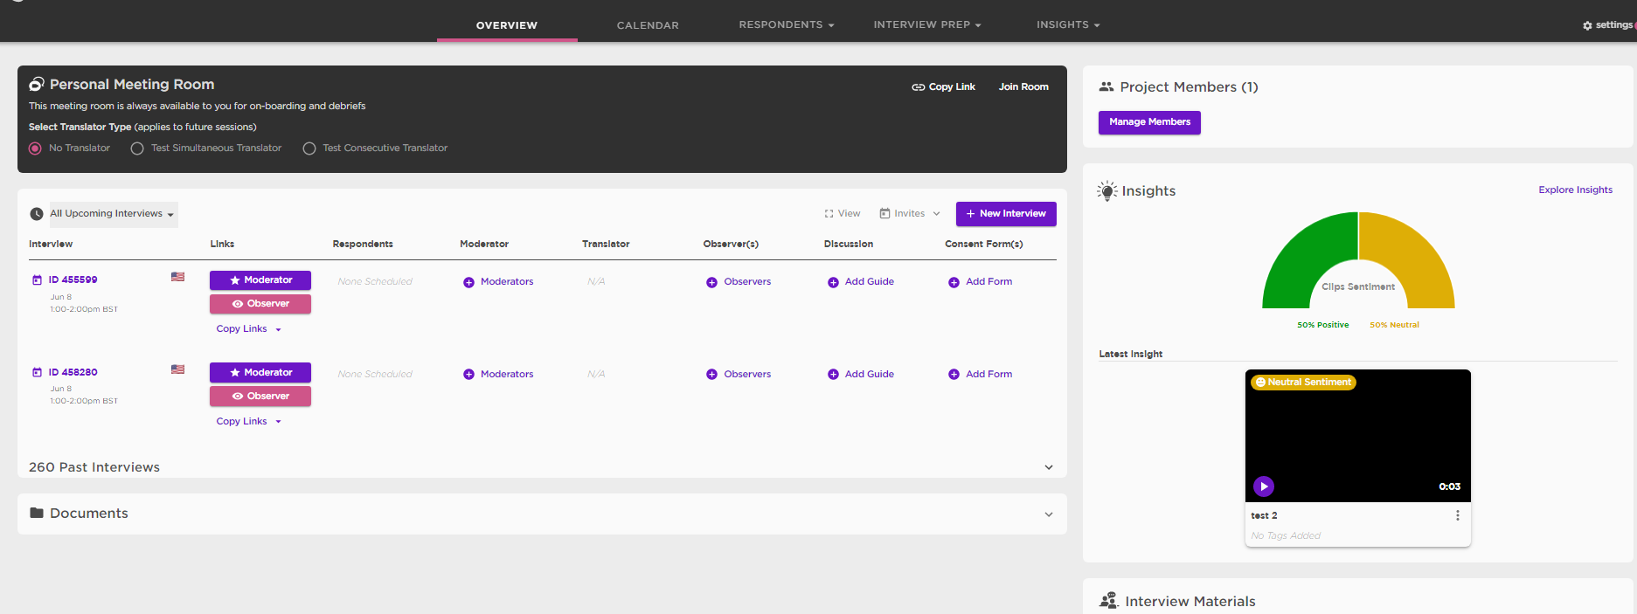Click the US flag for interview 458280

(x=177, y=369)
